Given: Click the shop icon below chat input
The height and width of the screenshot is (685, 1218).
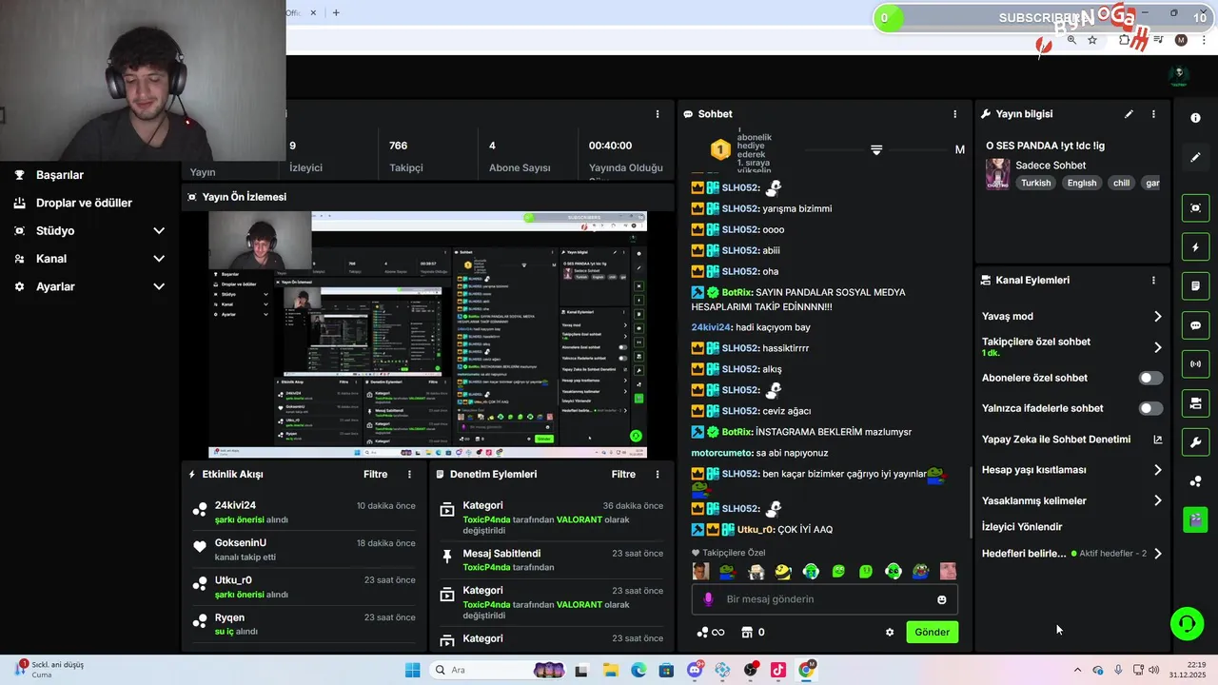Looking at the screenshot, I should [747, 632].
